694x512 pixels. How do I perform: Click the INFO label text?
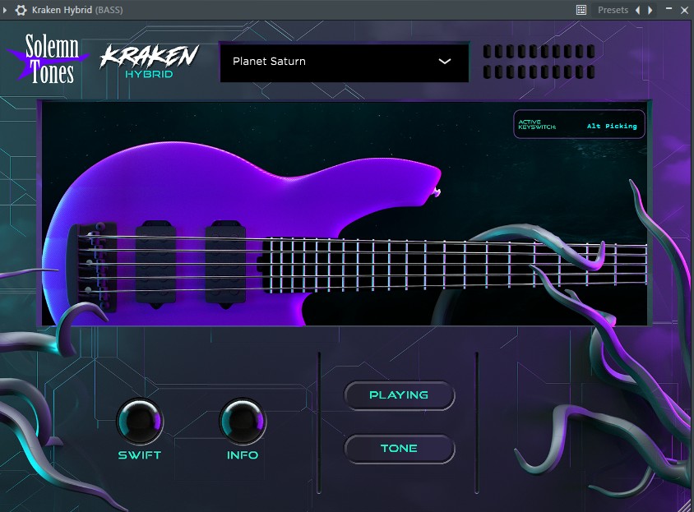[243, 455]
